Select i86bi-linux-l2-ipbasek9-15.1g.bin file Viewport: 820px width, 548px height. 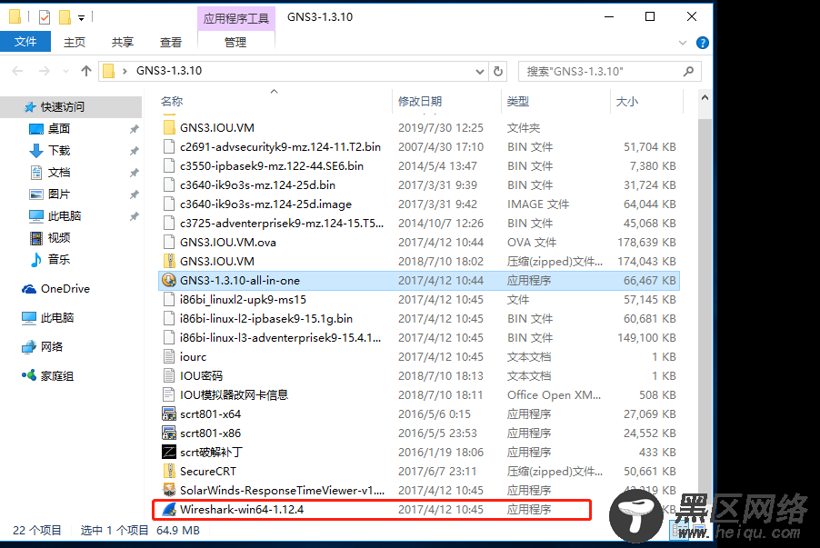418,318
